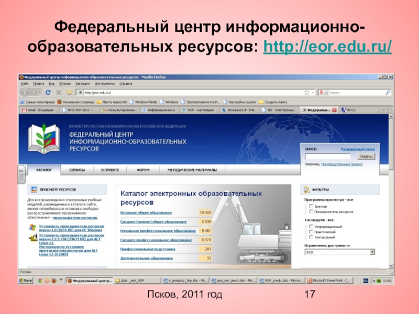This screenshot has width=419, height=314.
Task: Open Профессиональная подготовка catalog link
Action: (148, 249)
